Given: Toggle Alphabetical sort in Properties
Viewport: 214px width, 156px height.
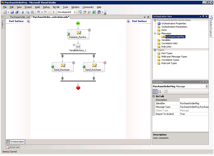Looking at the screenshot, I should 160,91.
